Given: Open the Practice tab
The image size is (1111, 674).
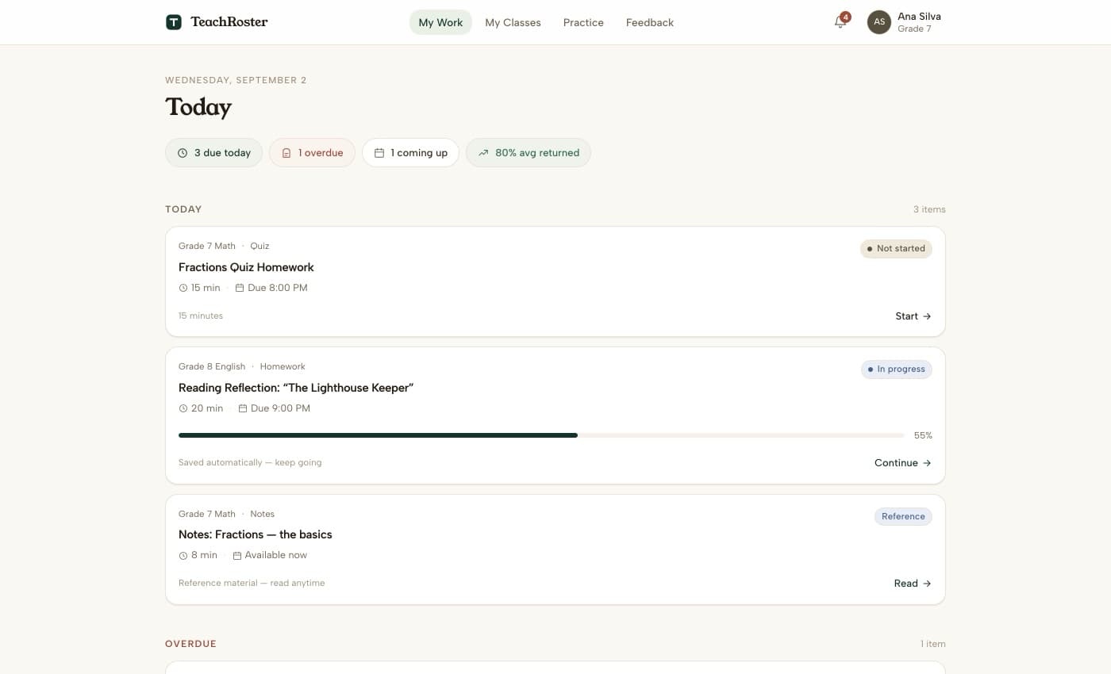Looking at the screenshot, I should coord(583,22).
